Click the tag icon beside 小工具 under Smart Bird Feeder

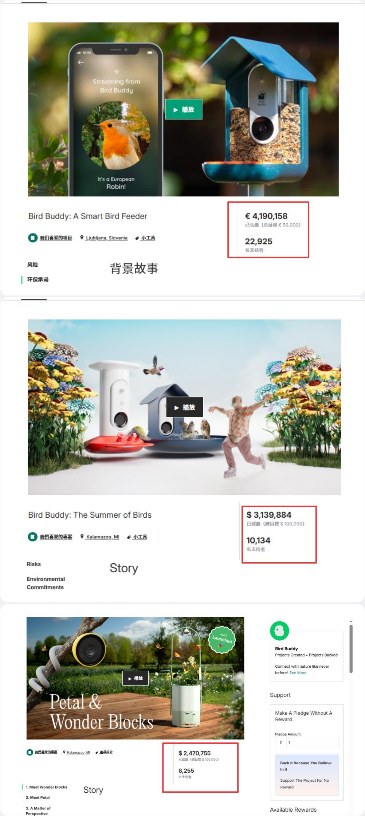tap(137, 238)
